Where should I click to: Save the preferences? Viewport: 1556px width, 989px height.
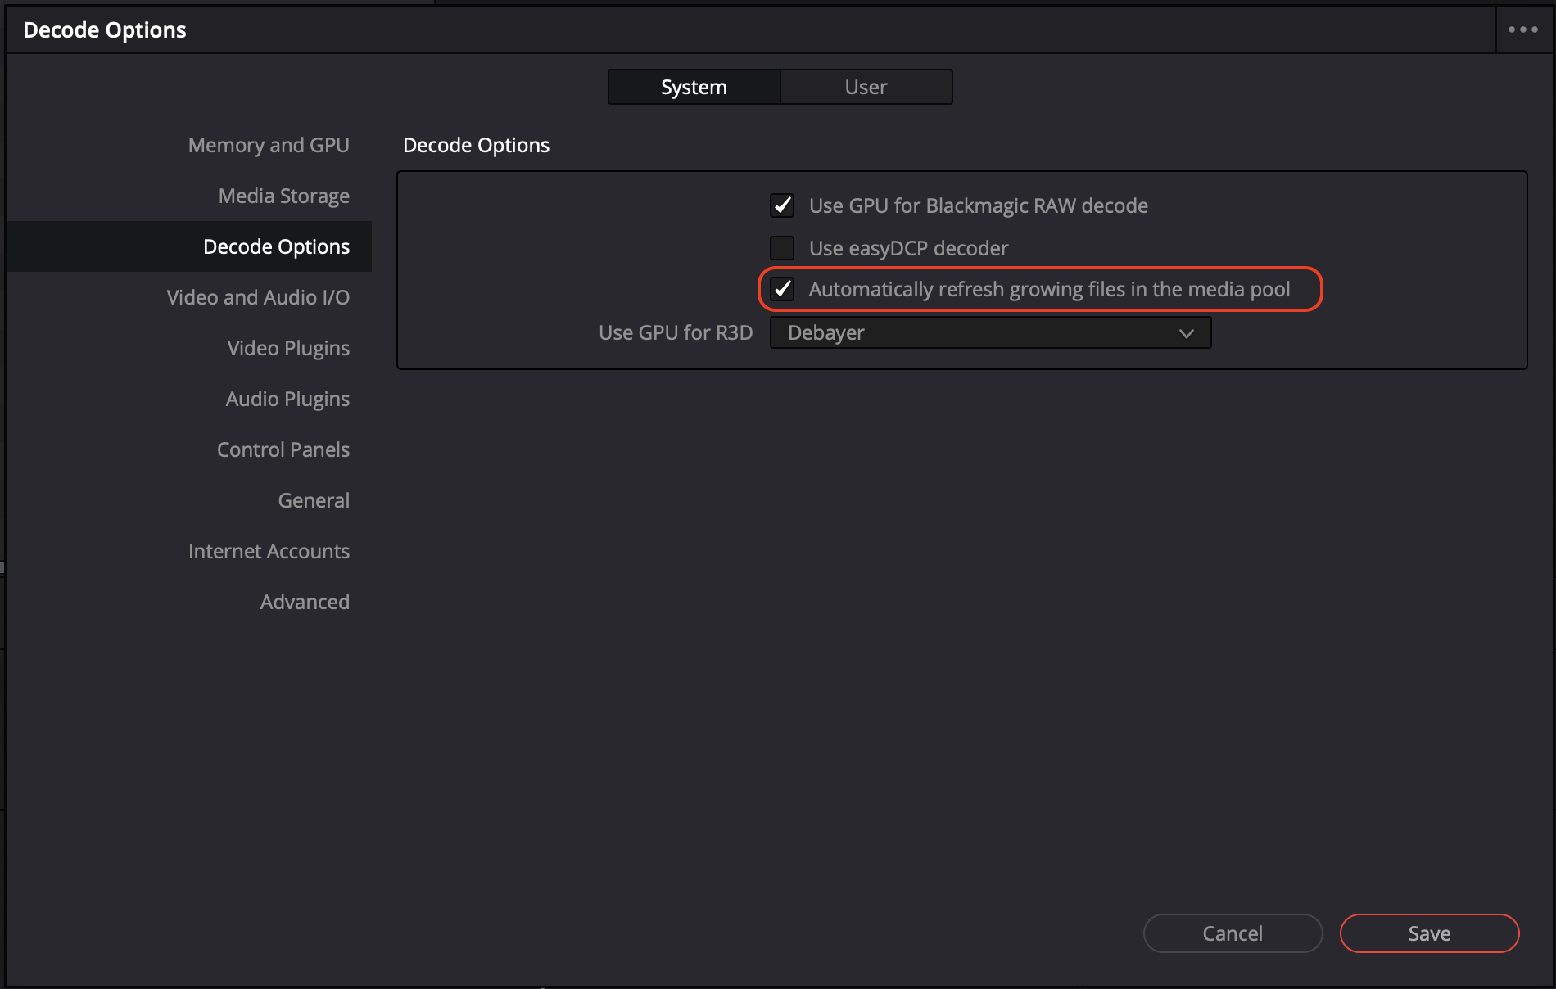pos(1429,933)
